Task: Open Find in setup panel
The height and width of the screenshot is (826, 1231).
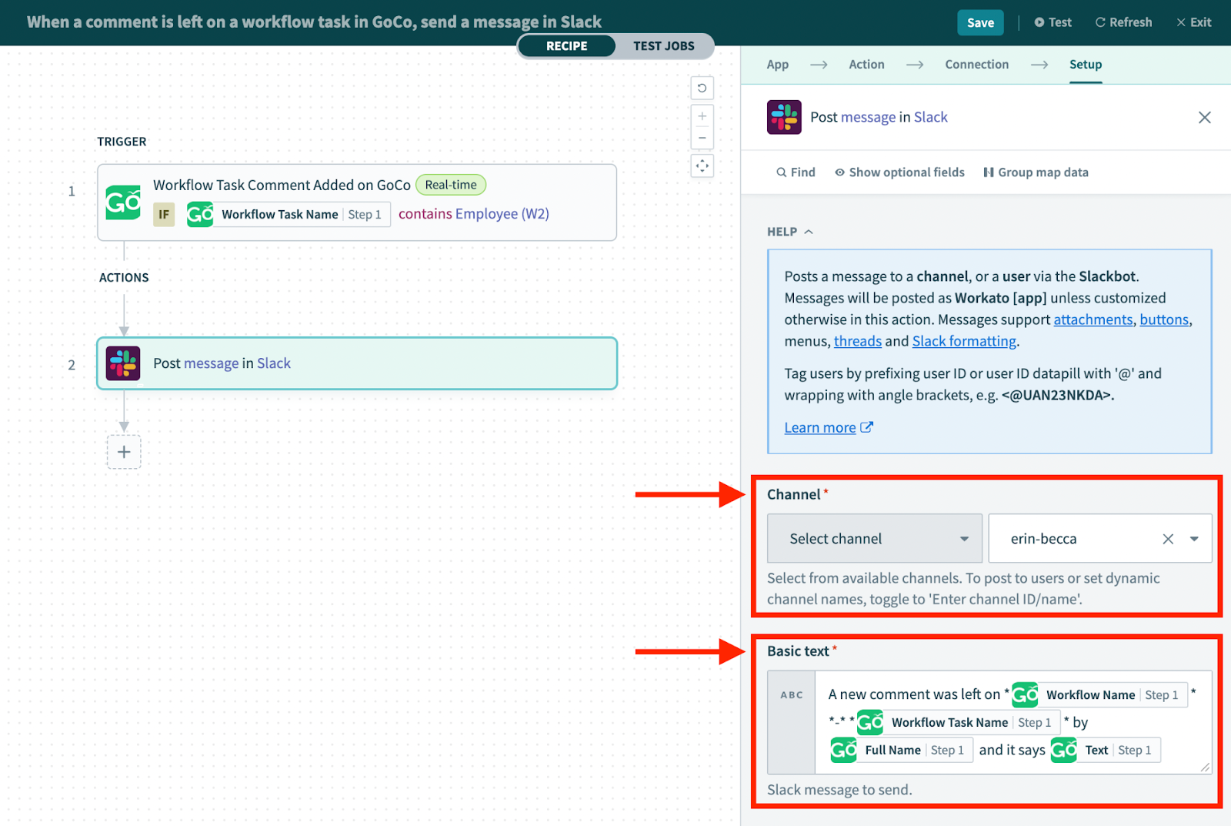Action: (x=796, y=172)
